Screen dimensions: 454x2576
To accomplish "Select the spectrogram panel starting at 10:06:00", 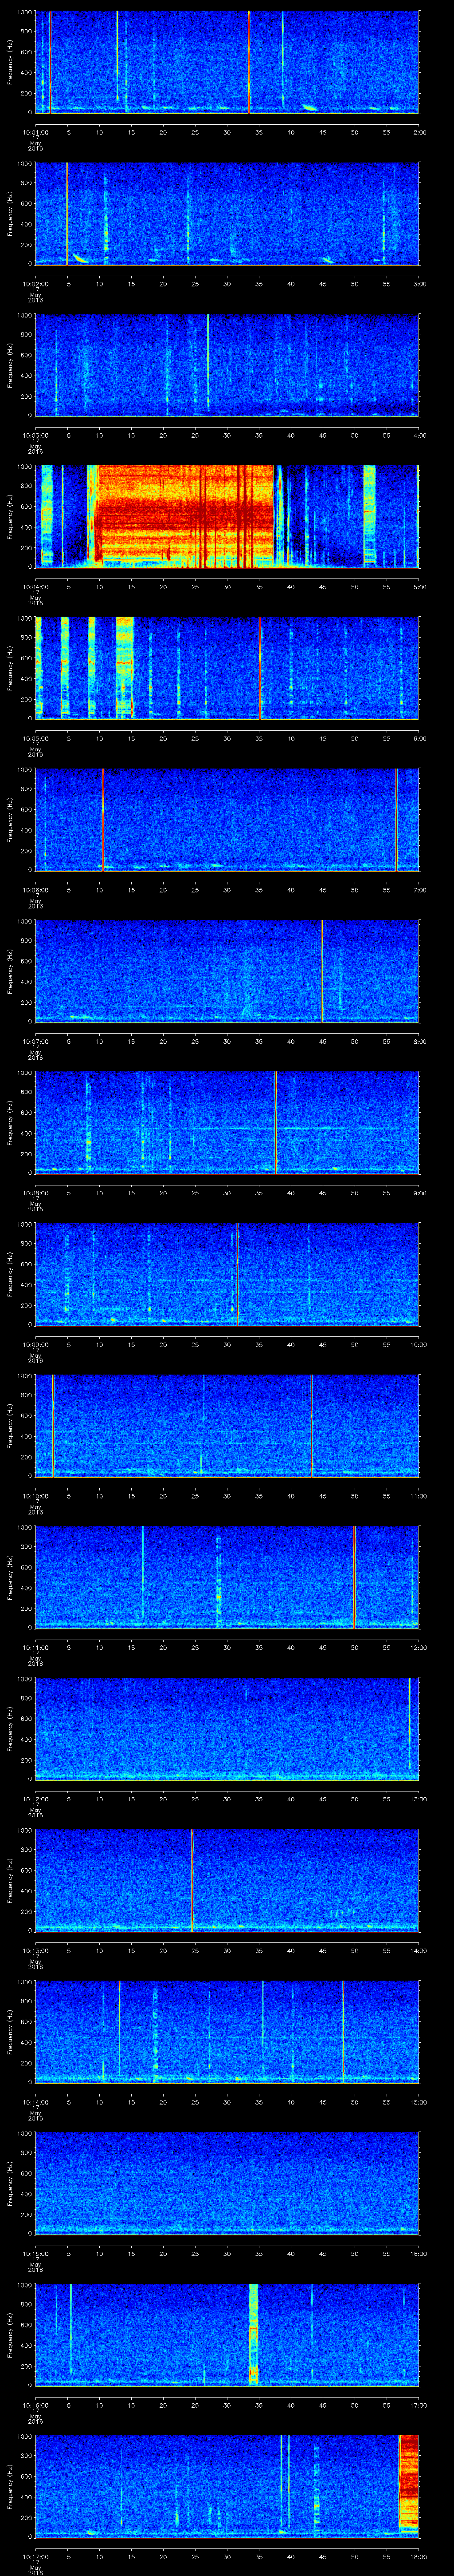I will pyautogui.click(x=227, y=819).
